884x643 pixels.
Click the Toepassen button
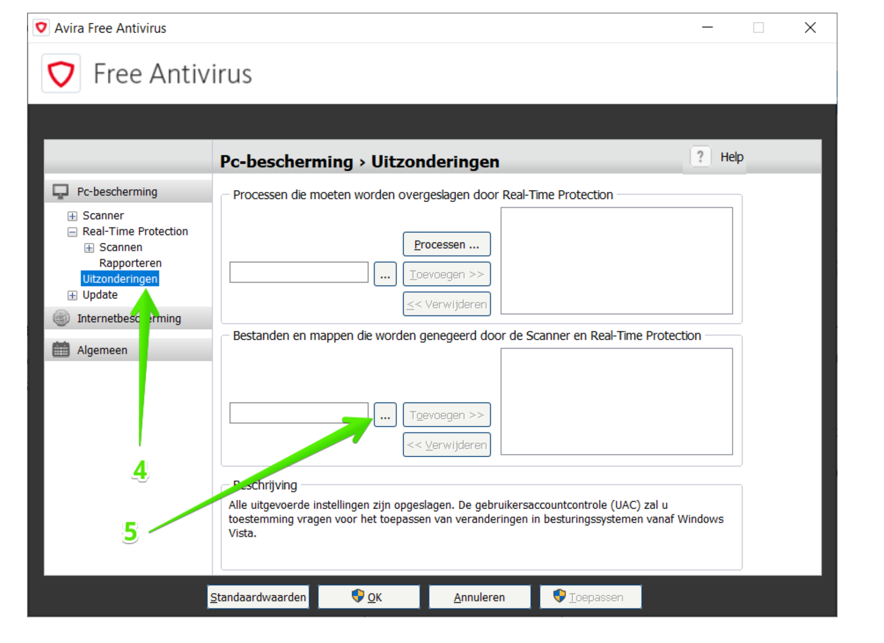(x=591, y=597)
